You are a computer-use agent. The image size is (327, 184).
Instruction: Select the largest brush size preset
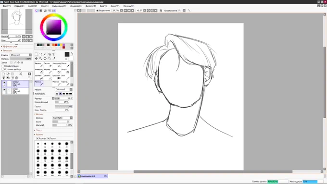(66, 173)
